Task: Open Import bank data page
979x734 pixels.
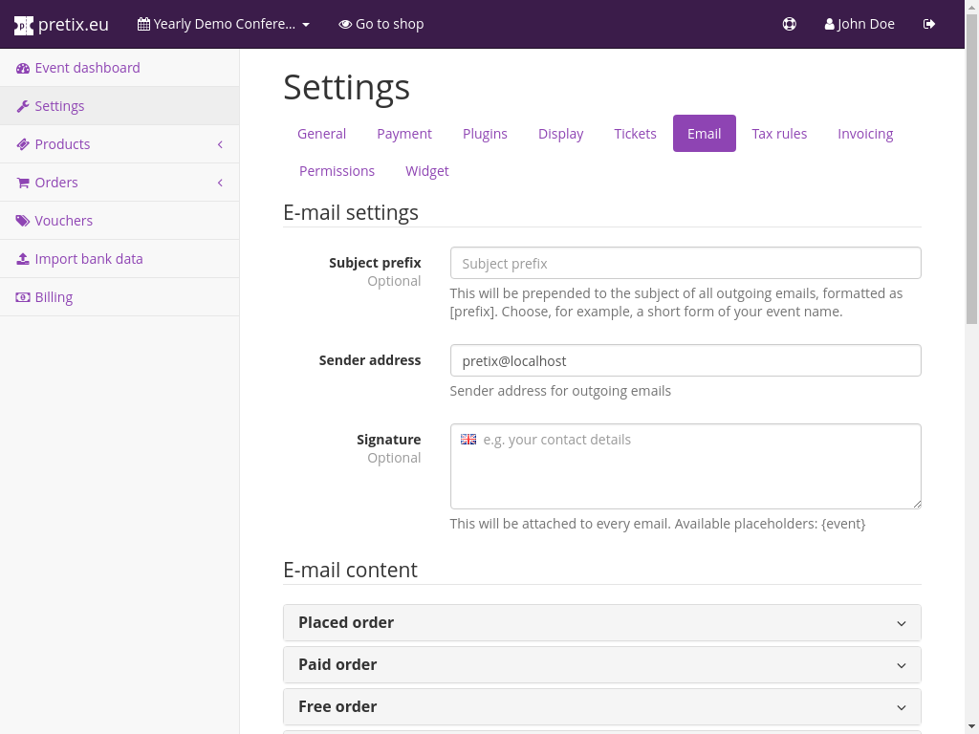Action: 120,258
